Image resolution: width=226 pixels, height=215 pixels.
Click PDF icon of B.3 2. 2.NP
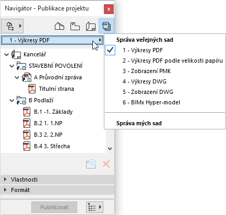(27, 135)
